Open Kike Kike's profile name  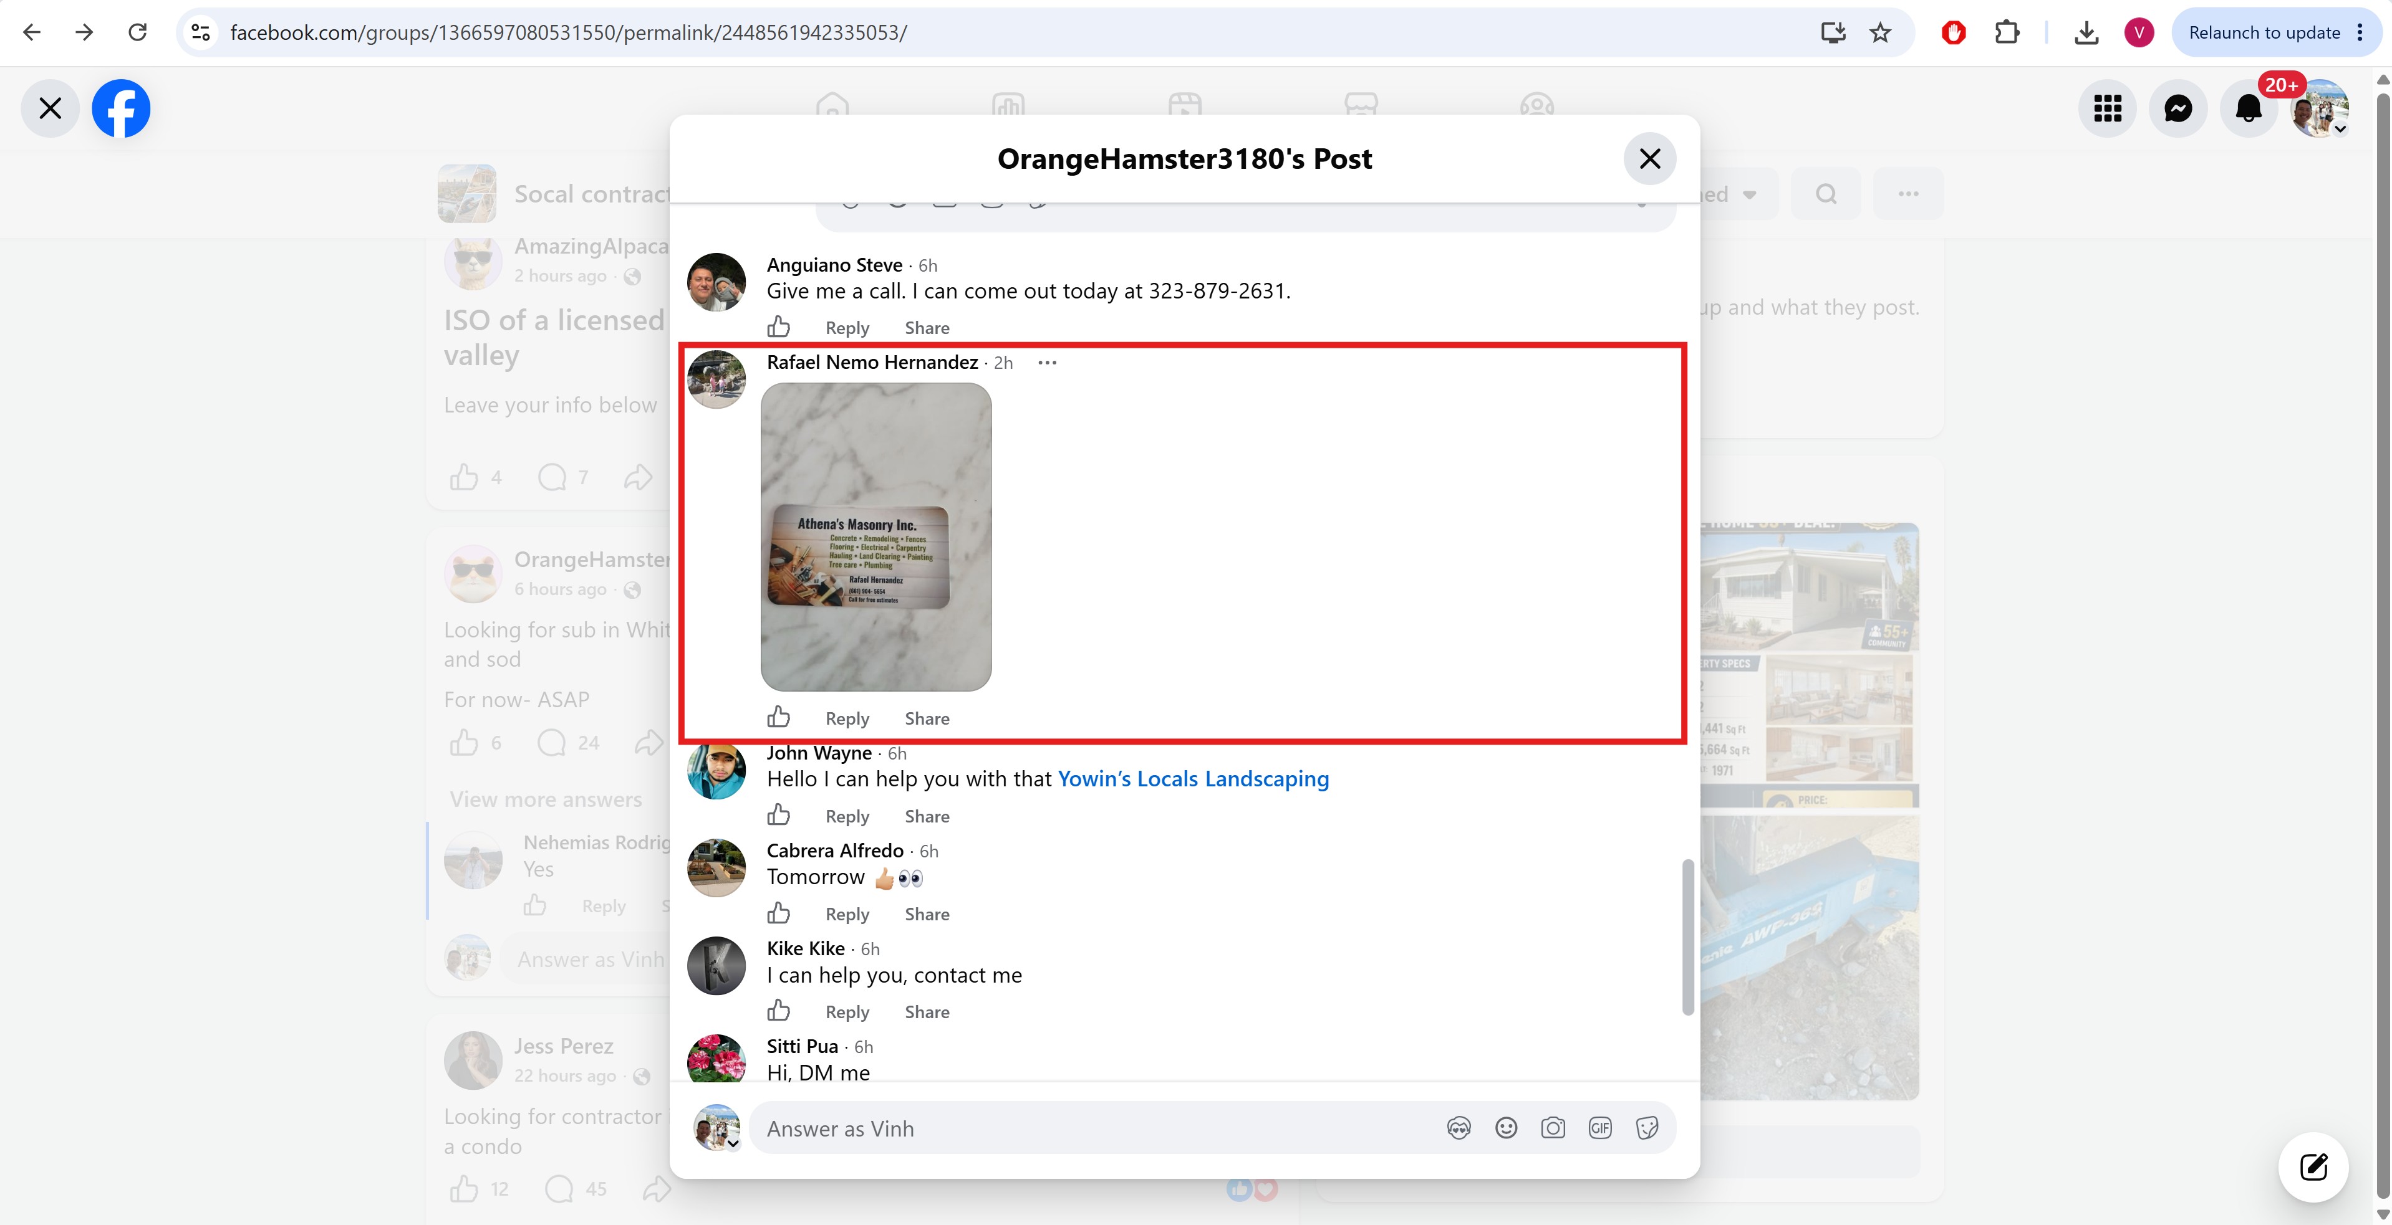806,948
